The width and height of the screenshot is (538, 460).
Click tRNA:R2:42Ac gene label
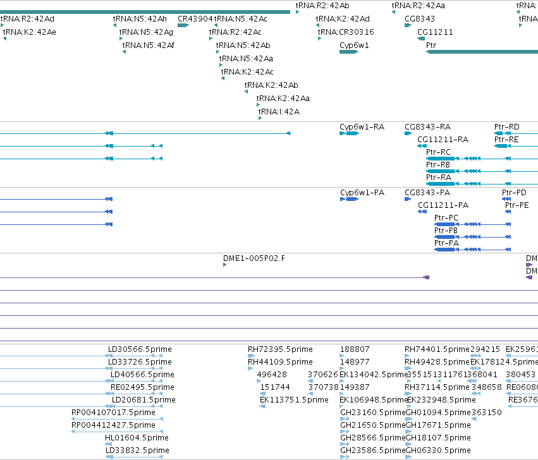[235, 32]
